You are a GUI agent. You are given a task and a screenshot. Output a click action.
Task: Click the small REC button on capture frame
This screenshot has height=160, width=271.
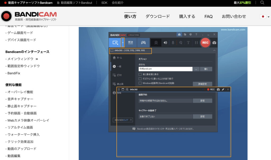211,89
